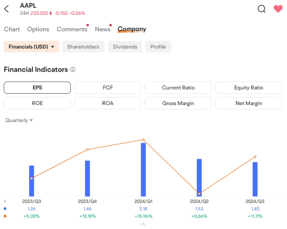Open the Chart tab

pyautogui.click(x=12, y=29)
